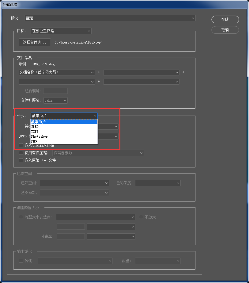Enable the 嵌入原始 Raw 文件 checkbox
This screenshot has width=249, height=283.
click(21, 160)
